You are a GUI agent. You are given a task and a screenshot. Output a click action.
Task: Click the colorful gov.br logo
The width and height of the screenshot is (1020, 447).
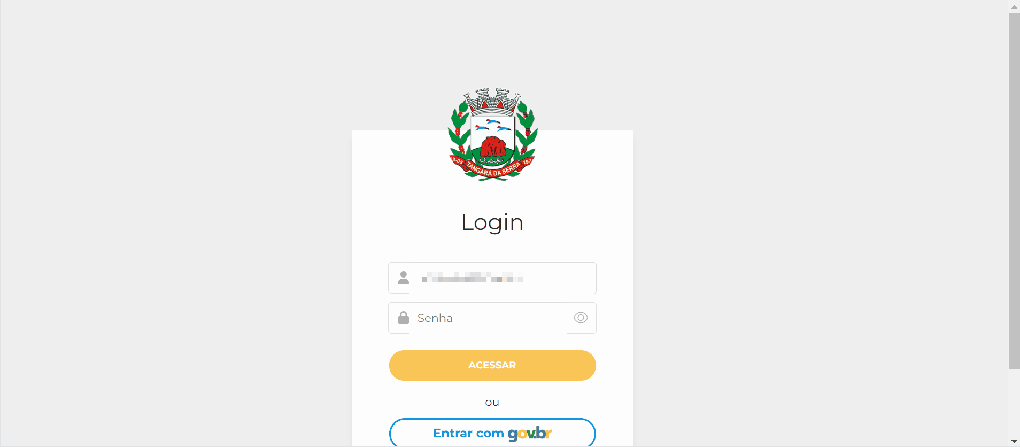pyautogui.click(x=530, y=433)
